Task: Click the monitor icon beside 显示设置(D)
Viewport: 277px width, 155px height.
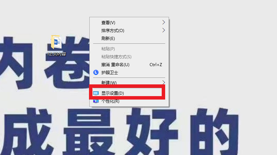Action: coord(96,93)
